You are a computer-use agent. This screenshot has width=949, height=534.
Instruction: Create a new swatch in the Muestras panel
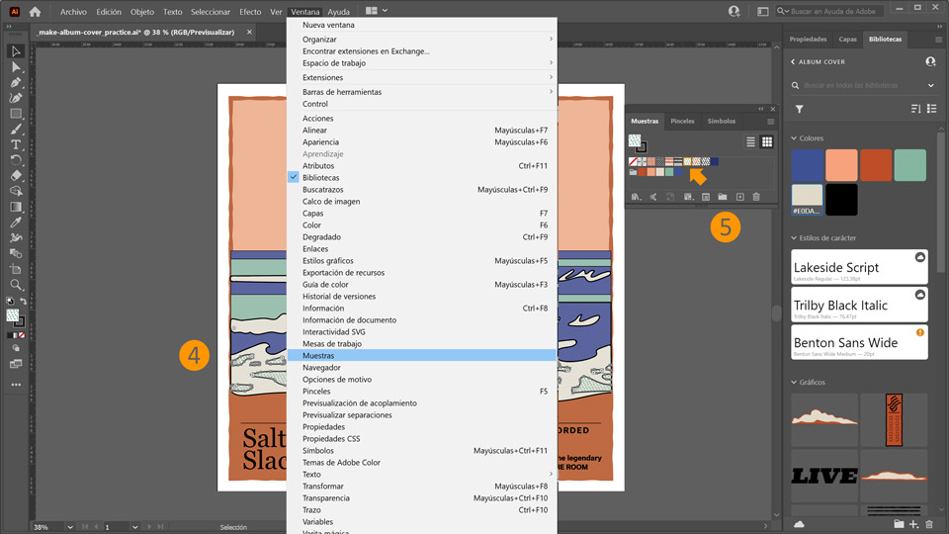[x=739, y=197]
